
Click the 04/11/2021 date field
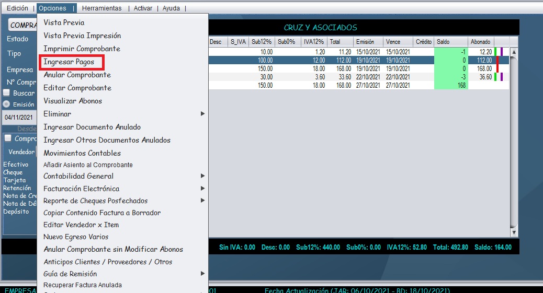coord(19,118)
